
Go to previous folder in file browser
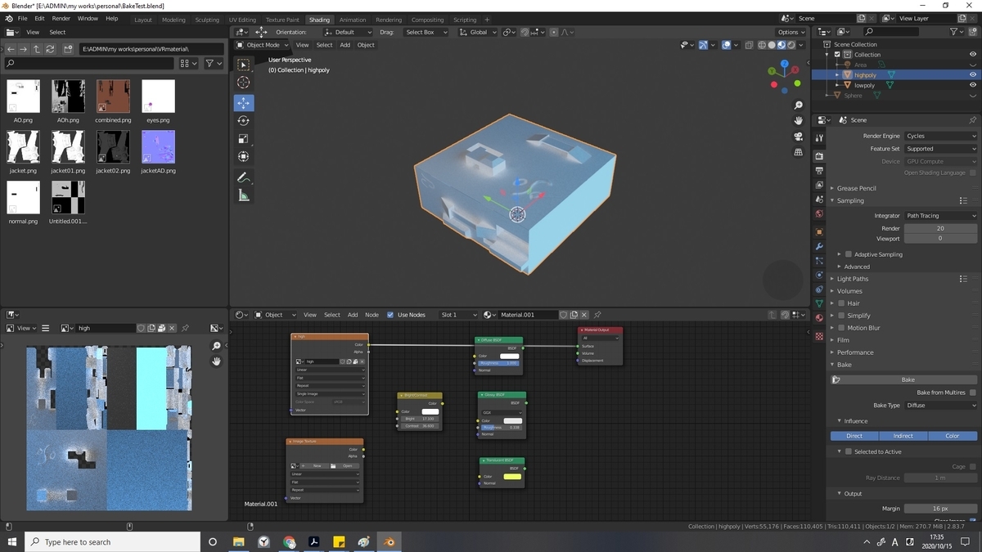click(10, 49)
